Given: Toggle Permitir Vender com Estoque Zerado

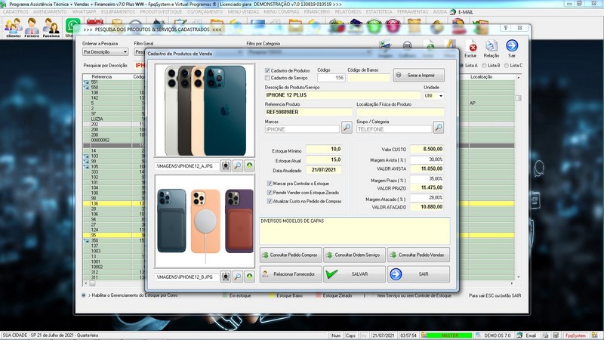Looking at the screenshot, I should [x=270, y=193].
